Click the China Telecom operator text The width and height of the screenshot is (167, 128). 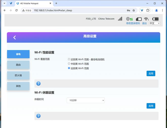coord(106,19)
